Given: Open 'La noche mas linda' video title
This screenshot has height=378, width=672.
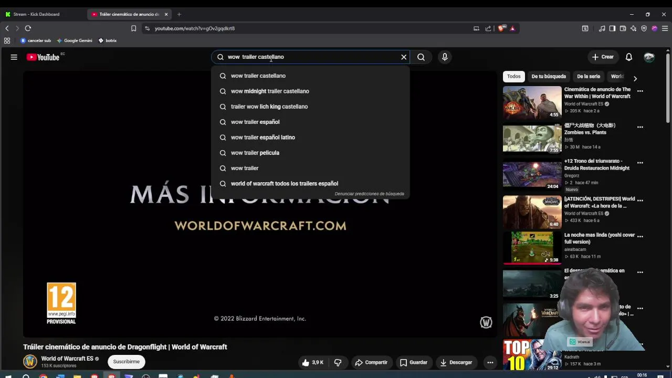Looking at the screenshot, I should 600,238.
